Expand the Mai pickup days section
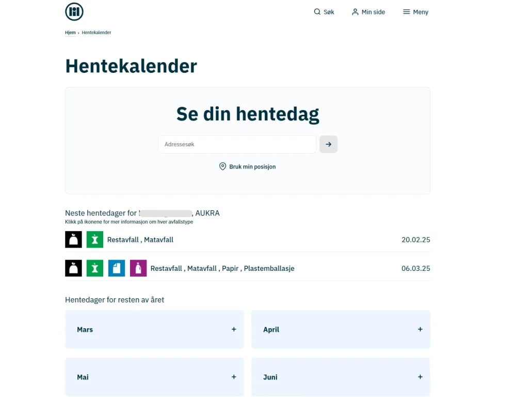Screen dimensions: 516x397 (154, 377)
